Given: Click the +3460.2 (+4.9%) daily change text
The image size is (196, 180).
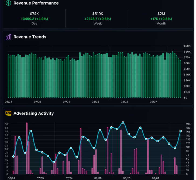Looking at the screenshot, I should (34, 19).
